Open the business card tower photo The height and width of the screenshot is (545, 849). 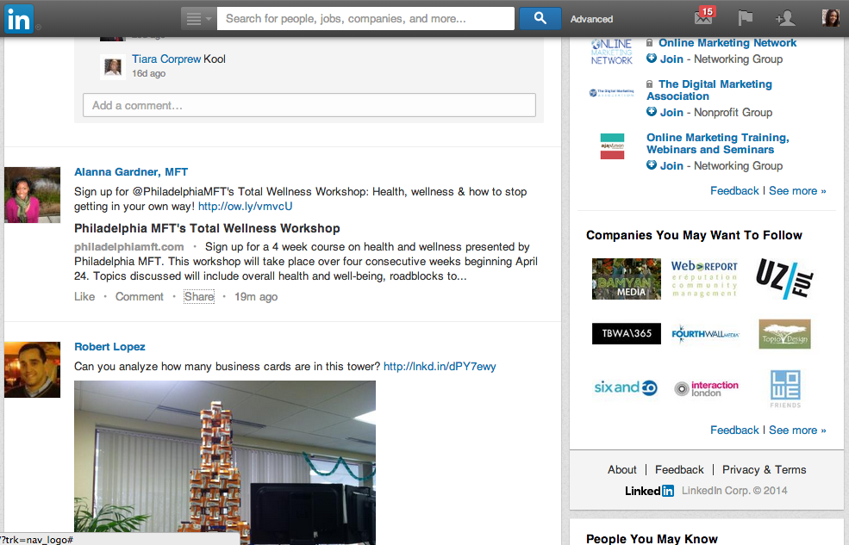[225, 462]
